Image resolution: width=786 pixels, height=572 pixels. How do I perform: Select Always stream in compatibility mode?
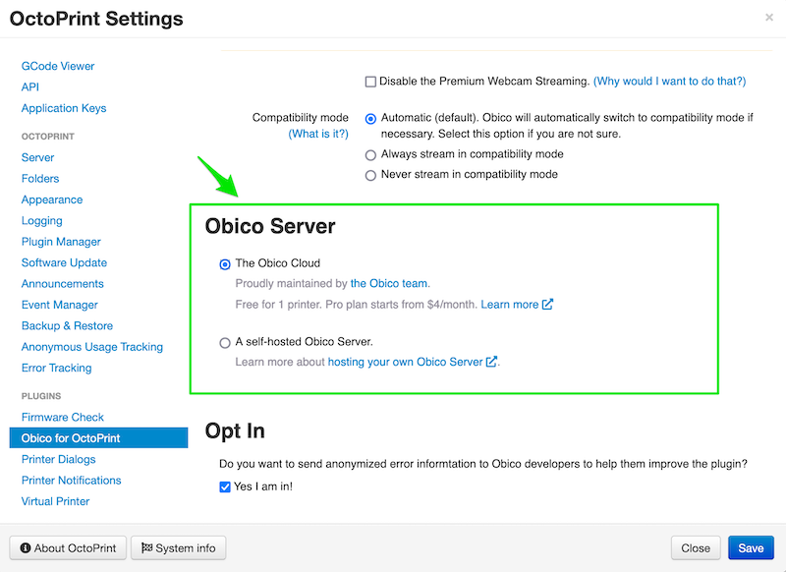[x=370, y=155]
